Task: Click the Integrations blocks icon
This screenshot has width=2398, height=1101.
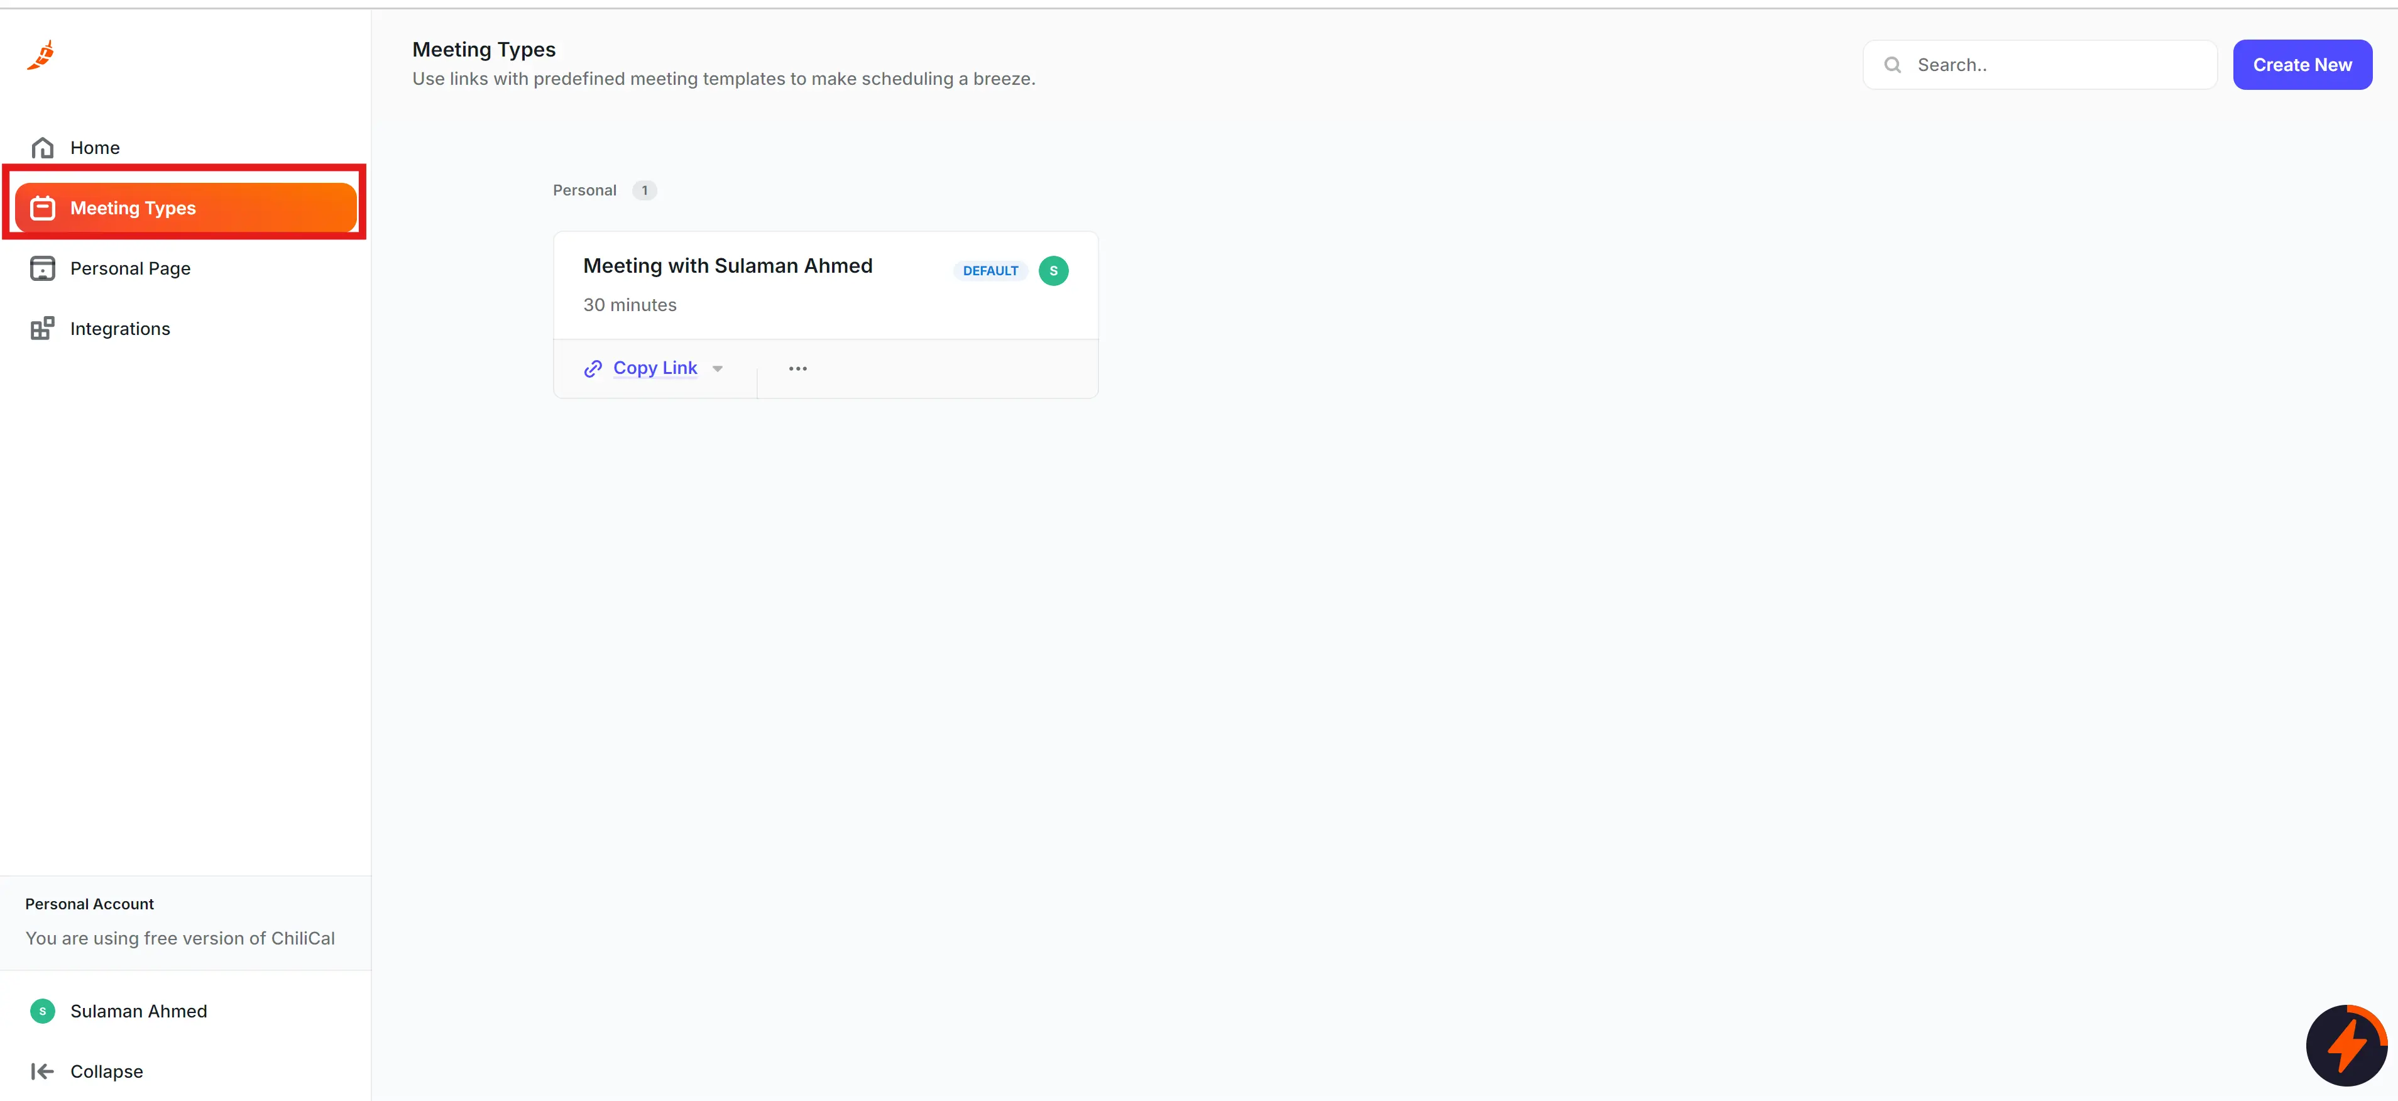Action: pyautogui.click(x=42, y=329)
